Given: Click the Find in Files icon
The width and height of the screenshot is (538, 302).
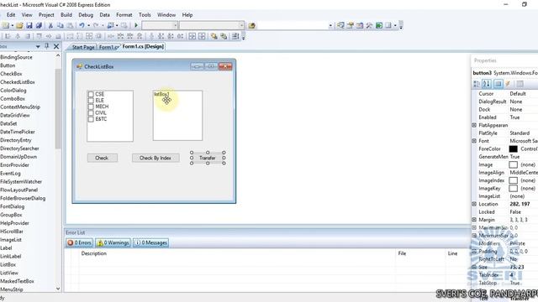Looking at the screenshot, I should point(252,26).
